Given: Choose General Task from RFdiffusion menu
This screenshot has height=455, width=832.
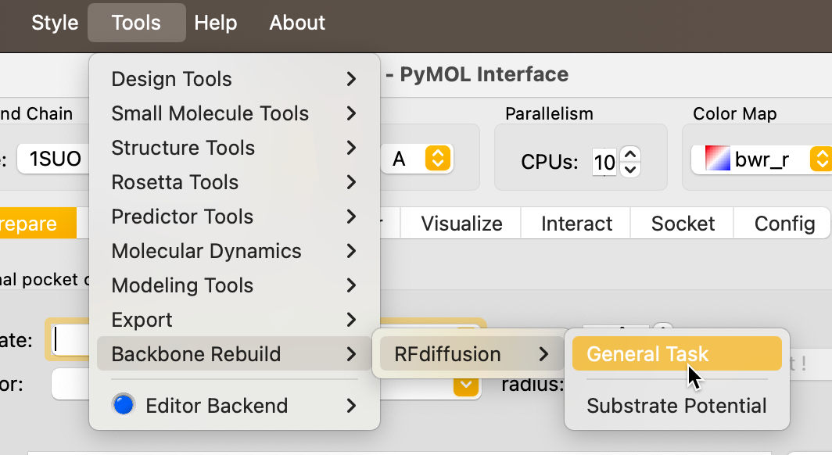Looking at the screenshot, I should tap(677, 353).
